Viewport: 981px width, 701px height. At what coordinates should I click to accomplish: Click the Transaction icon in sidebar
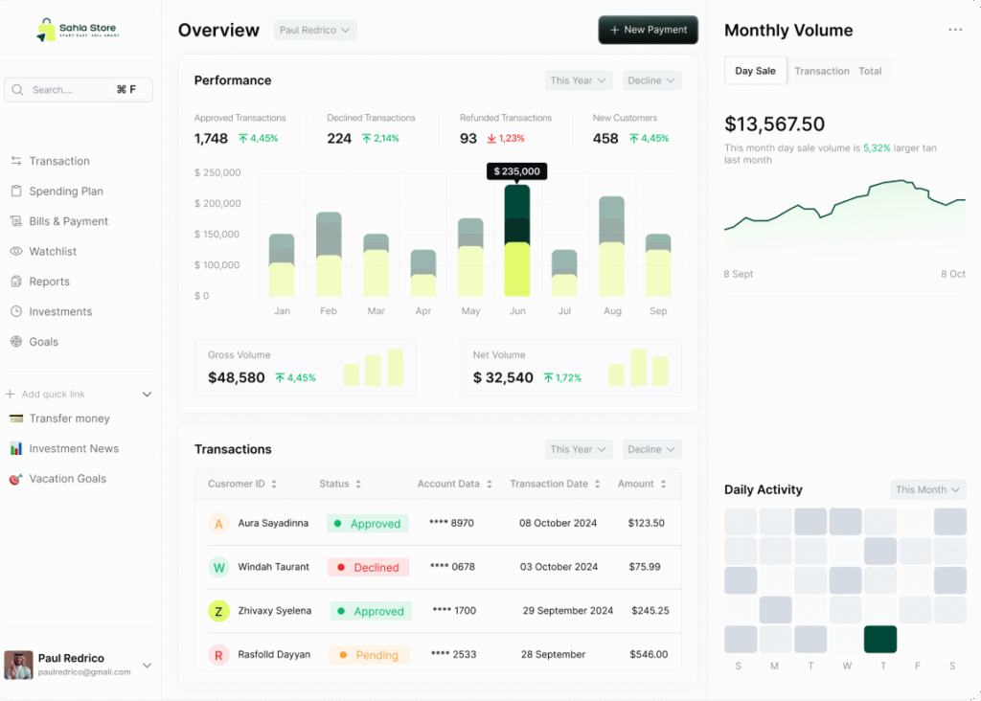[x=16, y=161]
